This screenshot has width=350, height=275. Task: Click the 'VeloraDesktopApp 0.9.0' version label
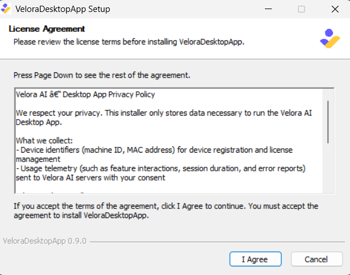pyautogui.click(x=45, y=241)
